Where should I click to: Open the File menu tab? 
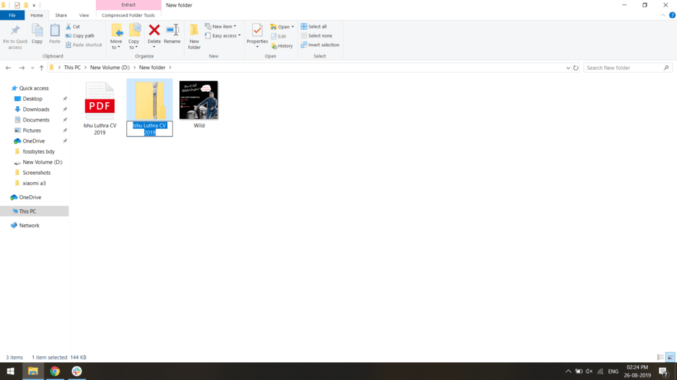tap(12, 15)
